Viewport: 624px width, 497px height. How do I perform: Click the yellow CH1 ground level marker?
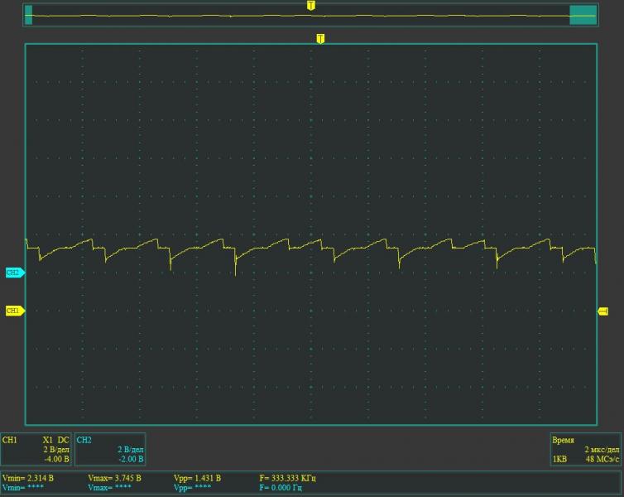tap(14, 311)
